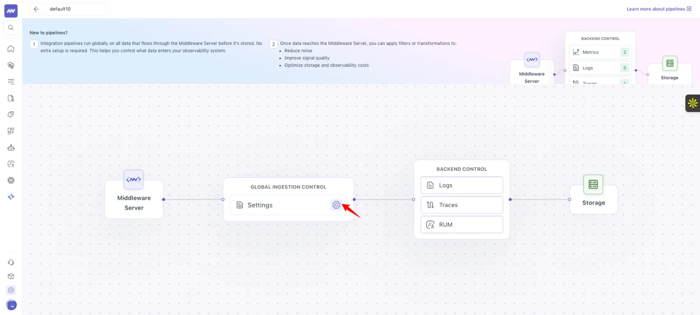The height and width of the screenshot is (315, 700).
Task: Open the stacked lines icon in sidebar
Action: click(11, 82)
